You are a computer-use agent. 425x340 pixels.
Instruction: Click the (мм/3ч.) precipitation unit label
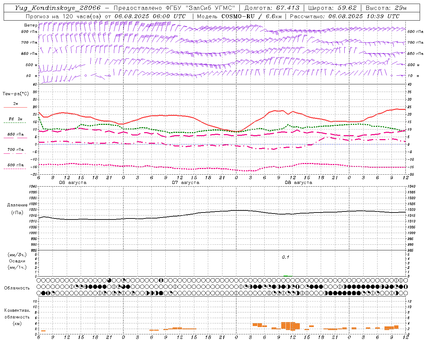tap(17, 255)
